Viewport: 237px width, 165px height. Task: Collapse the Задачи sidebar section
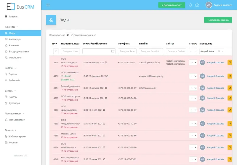pos(10,68)
